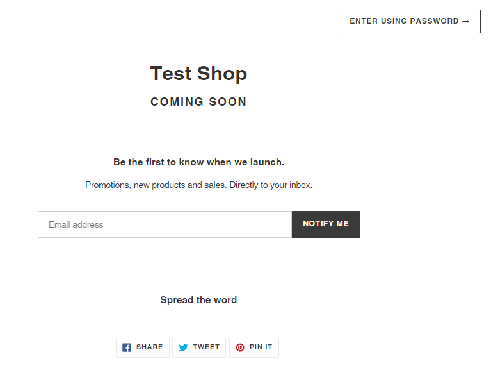Click the PIN IT label text
The width and height of the screenshot is (491, 375).
coord(261,347)
